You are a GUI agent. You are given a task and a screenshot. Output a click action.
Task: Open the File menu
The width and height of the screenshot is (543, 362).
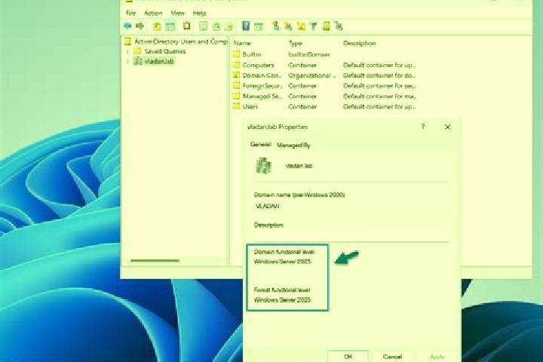coord(131,13)
